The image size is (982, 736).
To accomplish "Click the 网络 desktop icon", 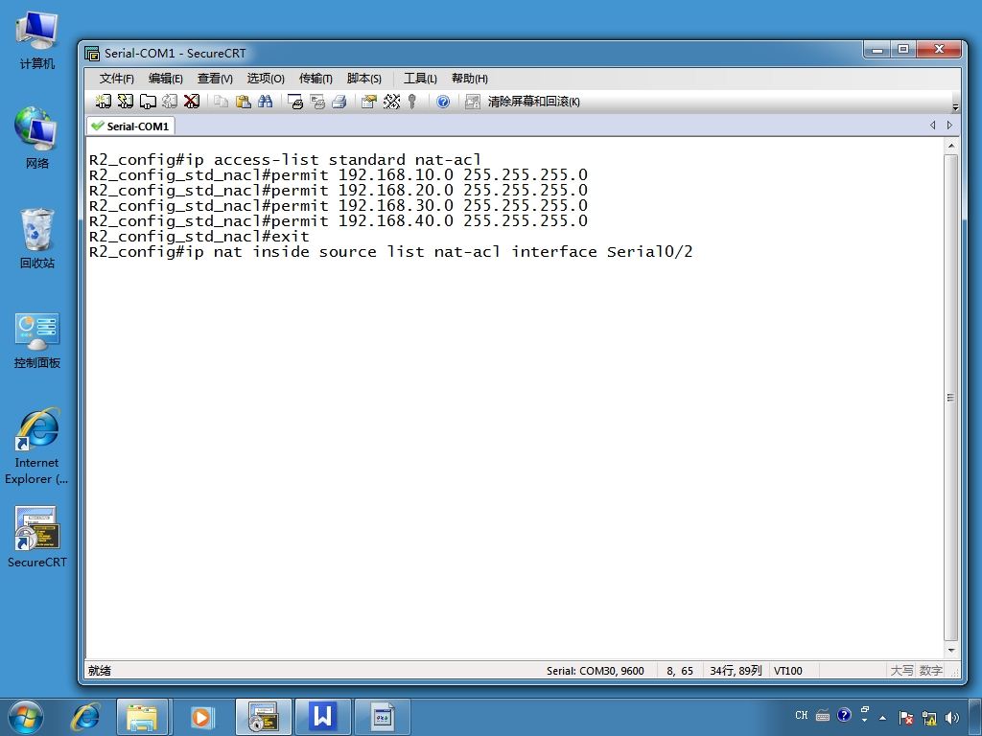I will click(37, 138).
